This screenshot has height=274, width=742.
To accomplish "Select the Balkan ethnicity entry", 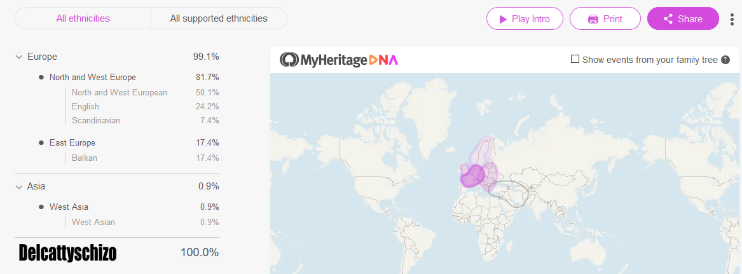I will point(85,158).
